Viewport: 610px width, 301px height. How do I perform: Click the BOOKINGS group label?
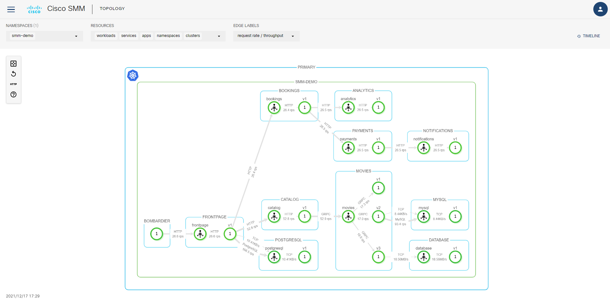coord(289,91)
